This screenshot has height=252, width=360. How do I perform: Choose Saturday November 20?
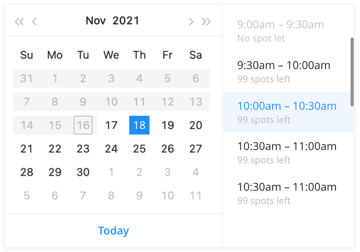pos(196,125)
